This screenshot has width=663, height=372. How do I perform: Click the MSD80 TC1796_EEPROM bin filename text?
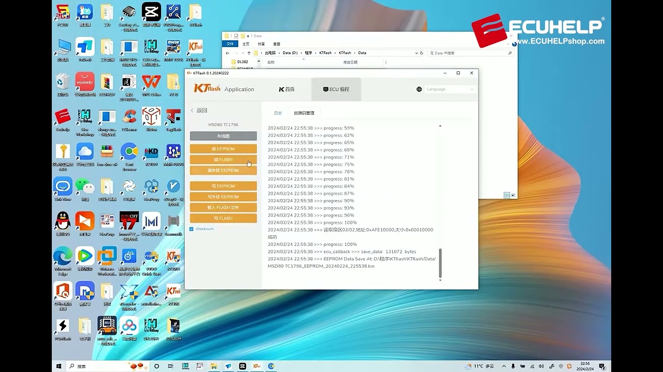point(321,266)
